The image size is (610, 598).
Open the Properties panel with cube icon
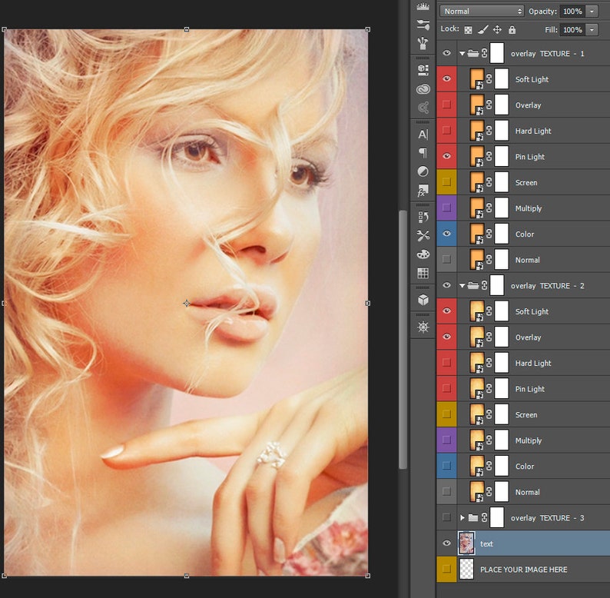[x=423, y=70]
